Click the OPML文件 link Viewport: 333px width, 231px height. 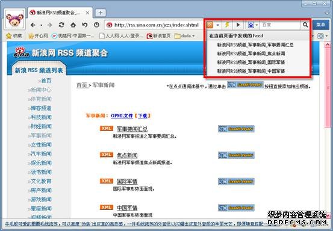(x=122, y=116)
